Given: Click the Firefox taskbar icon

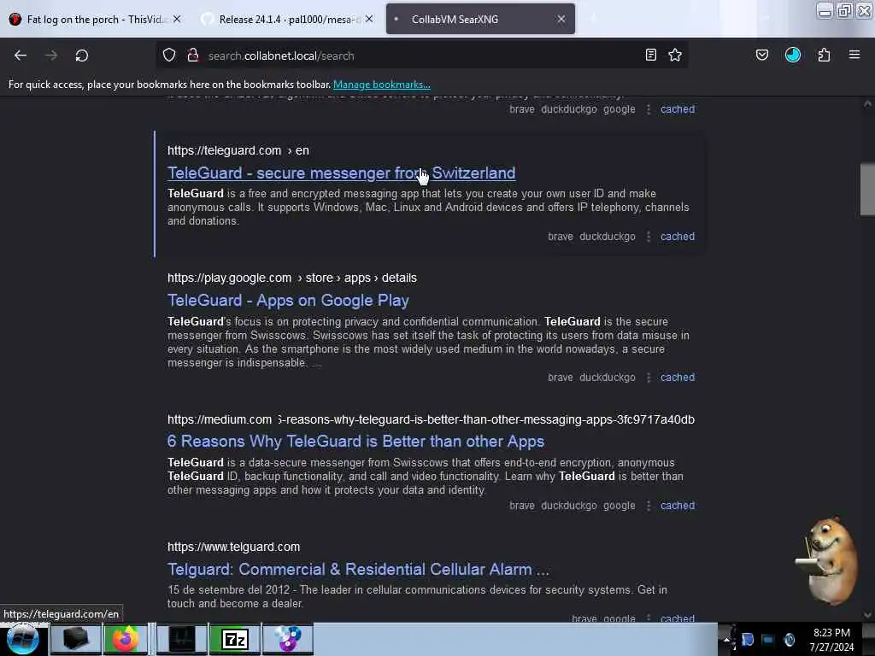Looking at the screenshot, I should [125, 639].
